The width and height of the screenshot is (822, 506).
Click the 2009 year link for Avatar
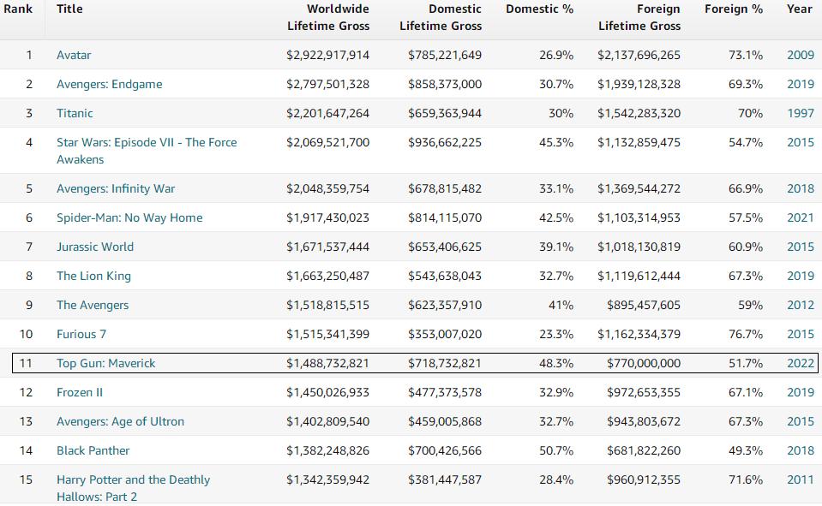coord(800,55)
